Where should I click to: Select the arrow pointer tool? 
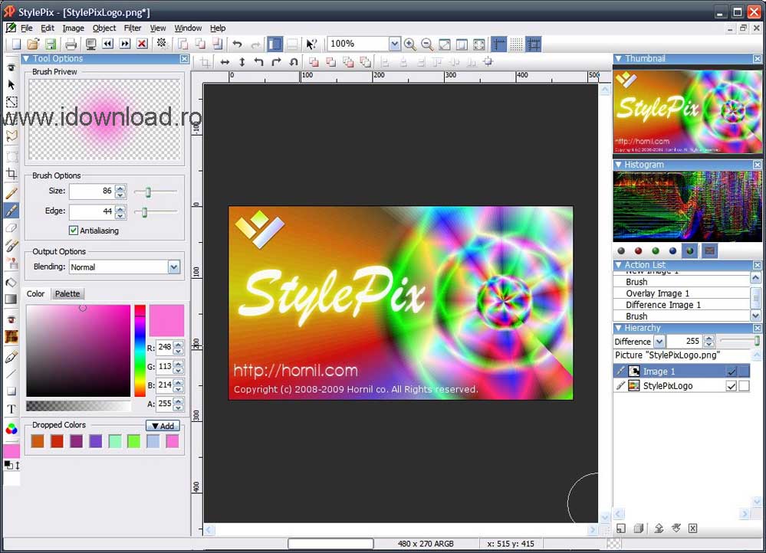coord(12,84)
